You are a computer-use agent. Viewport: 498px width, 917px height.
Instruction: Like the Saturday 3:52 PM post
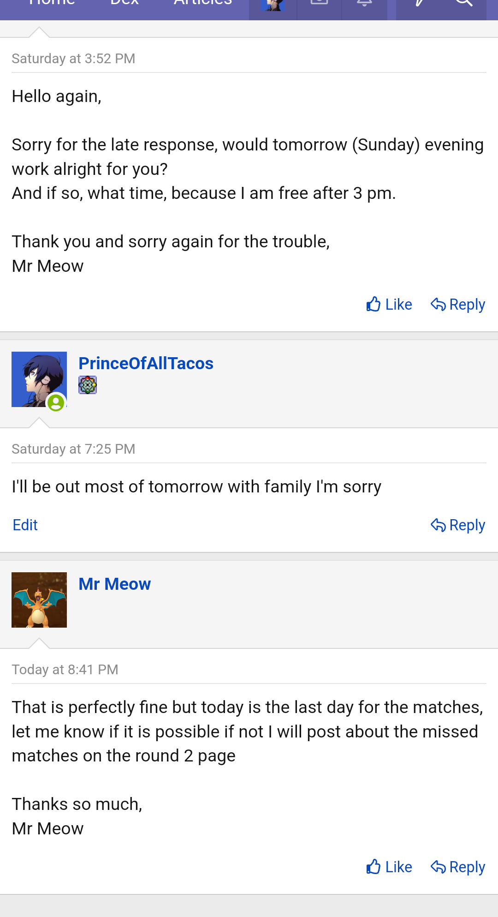(389, 305)
